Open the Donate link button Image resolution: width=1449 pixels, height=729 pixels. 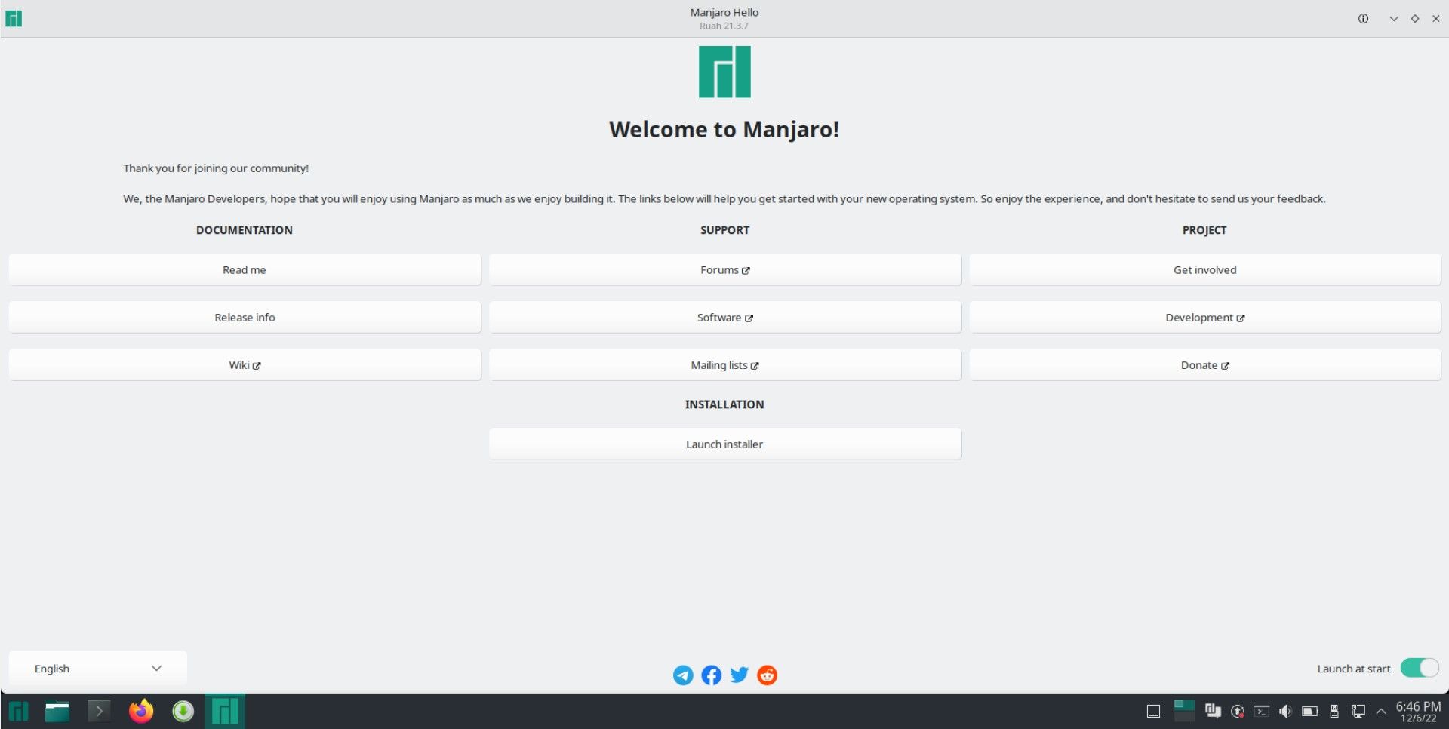(1205, 364)
